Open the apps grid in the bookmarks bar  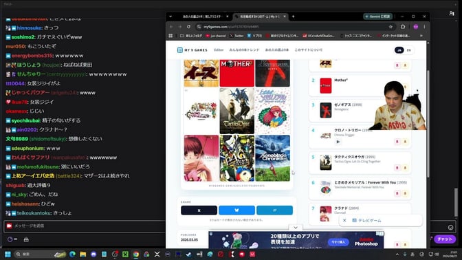coord(170,36)
